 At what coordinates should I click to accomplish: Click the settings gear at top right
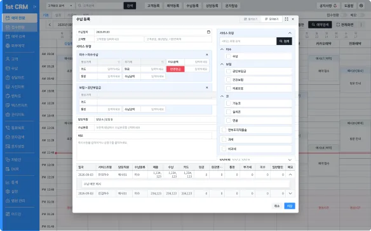tap(361, 6)
